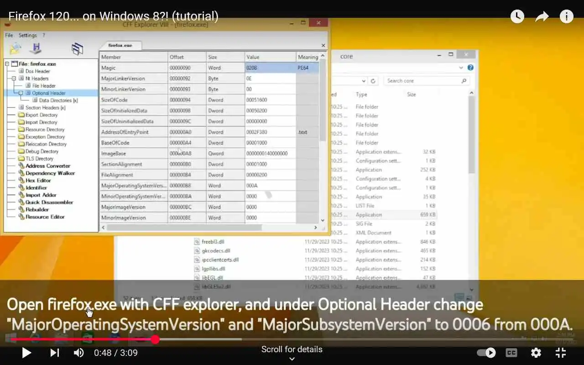Viewport: 584px width, 365px height.
Task: Select File Header in the tree
Action: 44,86
